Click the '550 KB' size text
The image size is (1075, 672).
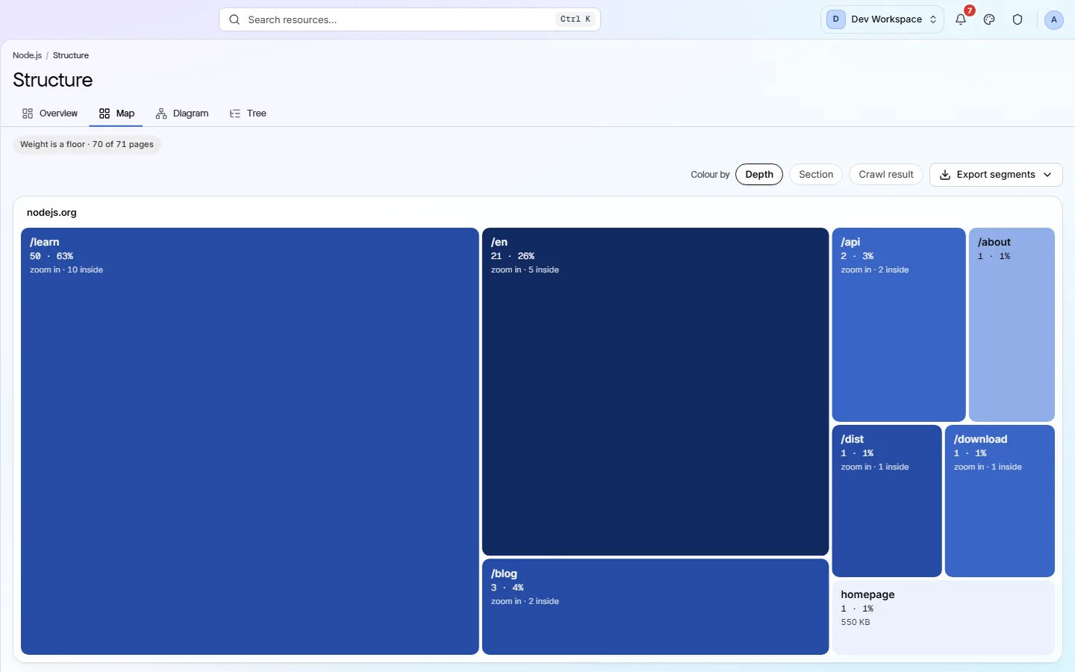(x=856, y=622)
